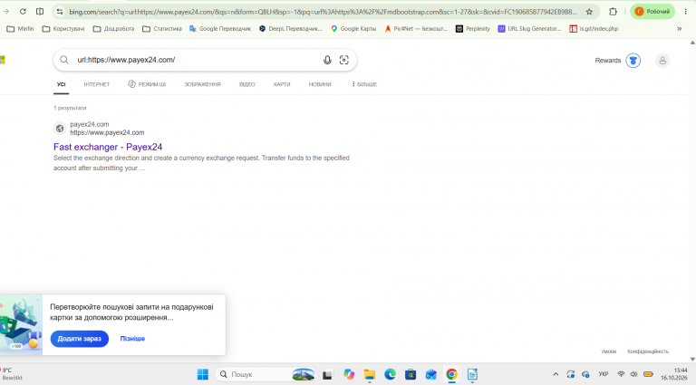This screenshot has width=696, height=385.
Task: Open Google Переводчик bookmark
Action: [x=220, y=29]
